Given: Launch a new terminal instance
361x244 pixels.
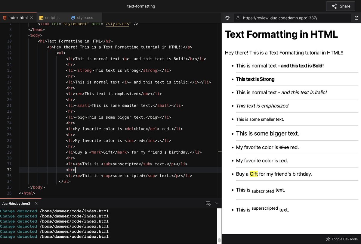Looking at the screenshot, I should [208, 203].
